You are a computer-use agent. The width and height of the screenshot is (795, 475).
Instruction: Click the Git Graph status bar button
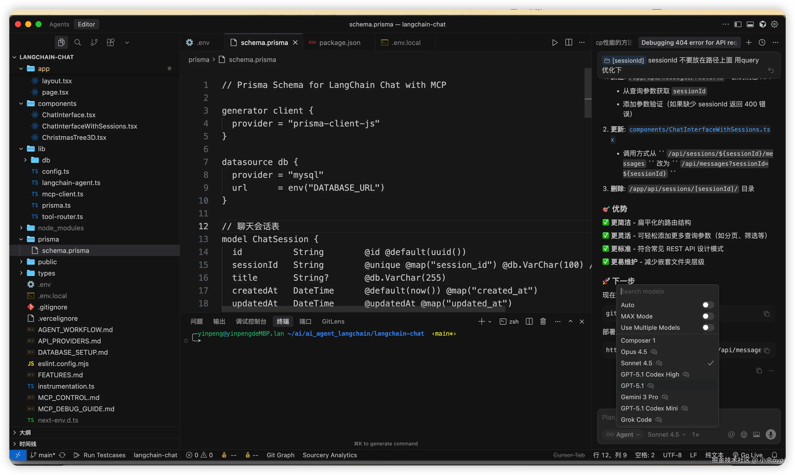tap(280, 455)
